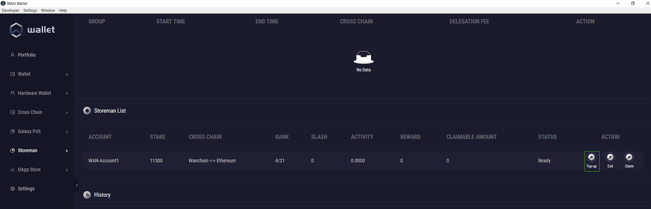Image resolution: width=651 pixels, height=209 pixels.
Task: Click the Storeman List heading
Action: coord(110,111)
